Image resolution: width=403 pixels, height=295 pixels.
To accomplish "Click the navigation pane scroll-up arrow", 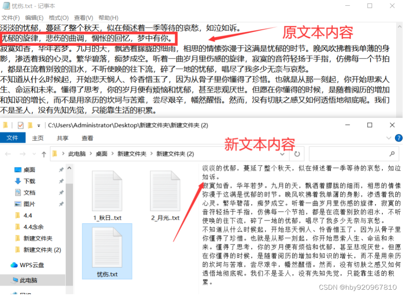I will tap(69, 168).
